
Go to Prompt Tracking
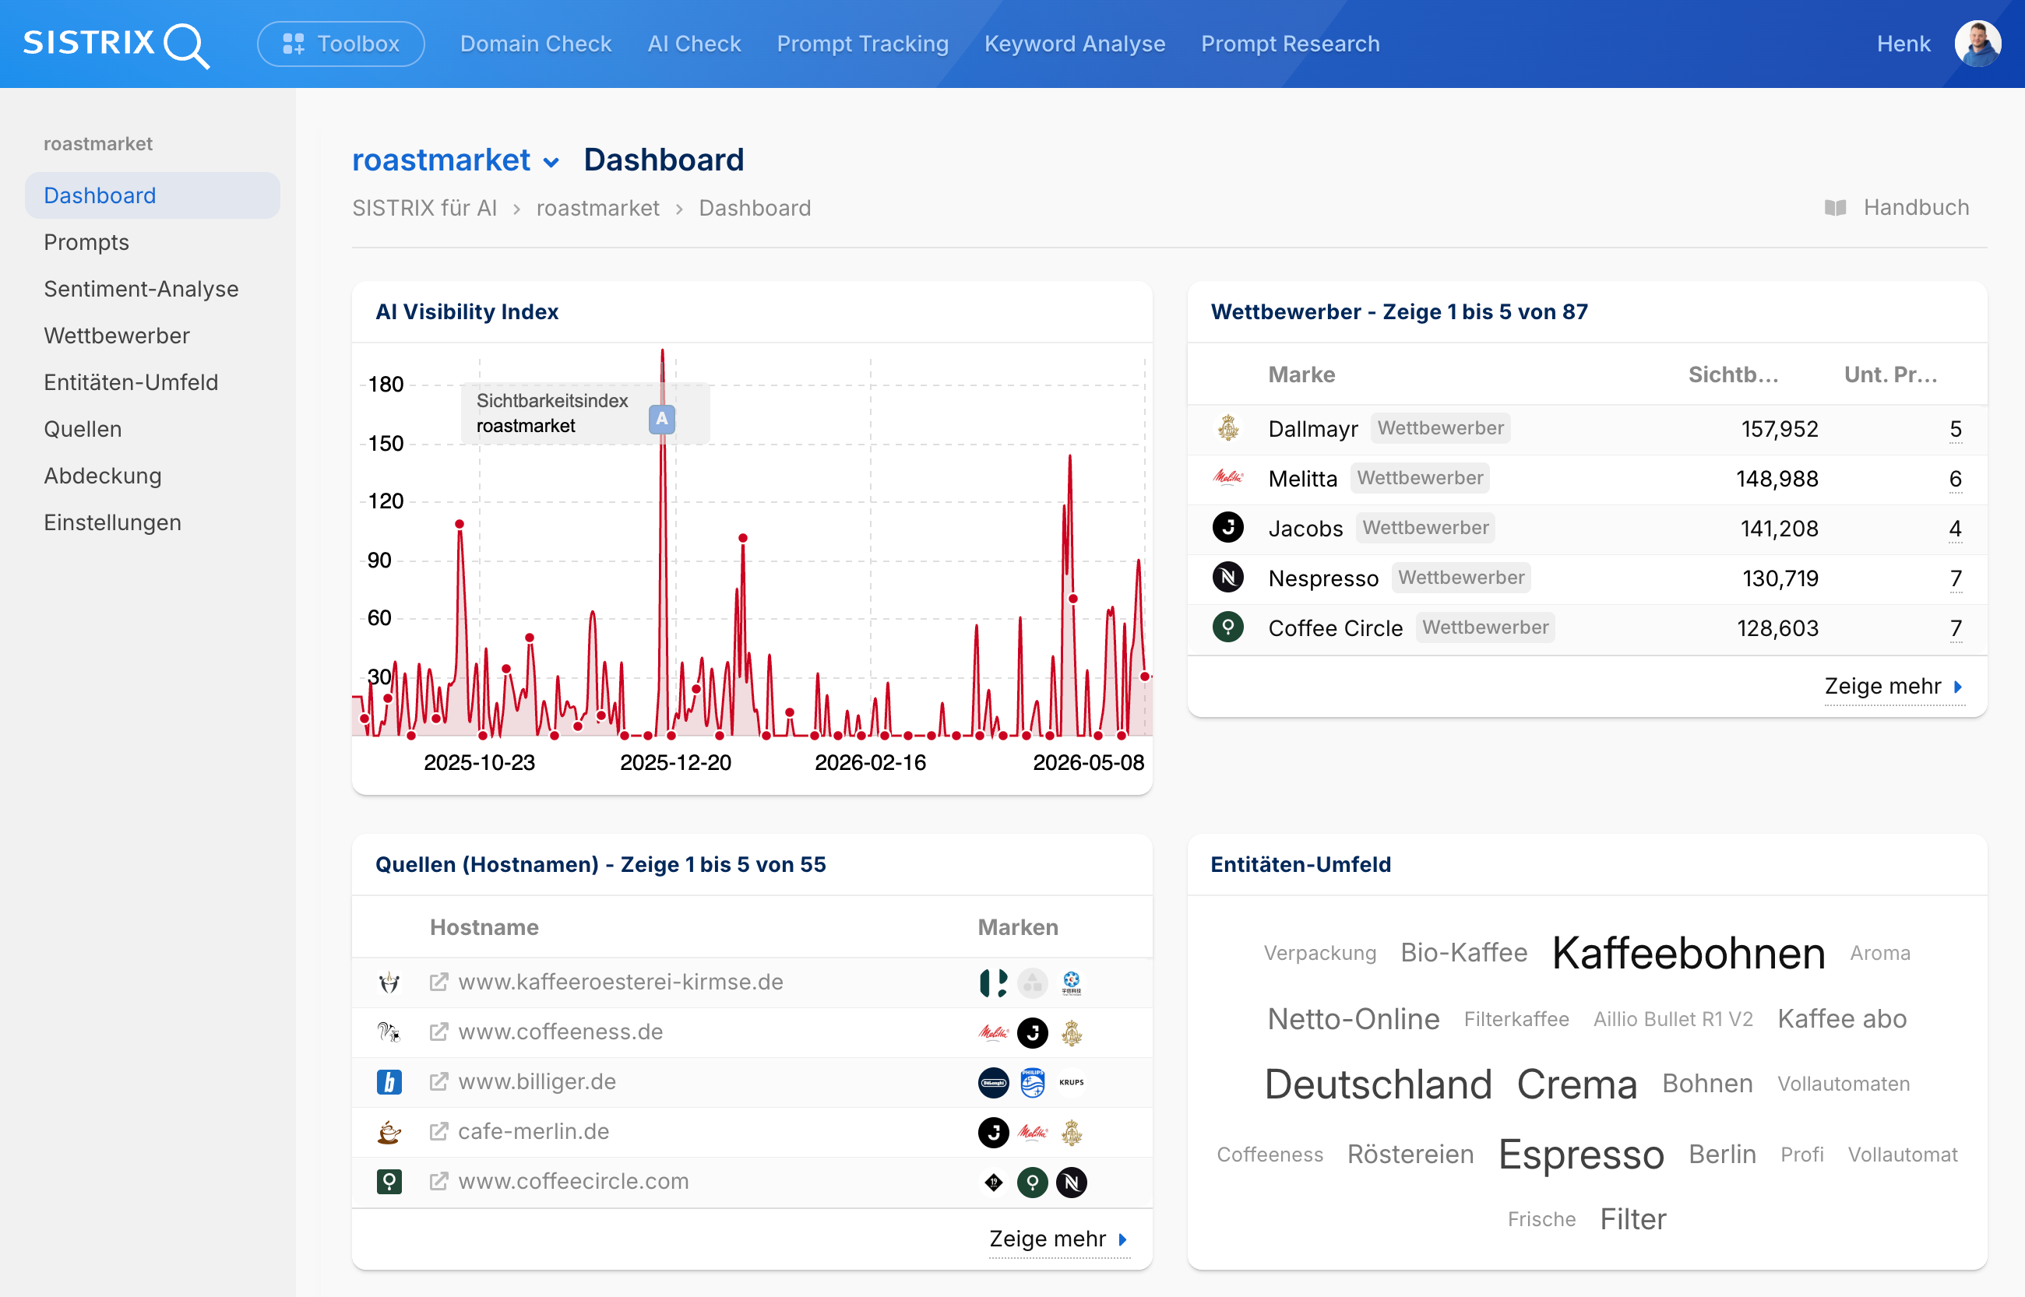tap(862, 44)
